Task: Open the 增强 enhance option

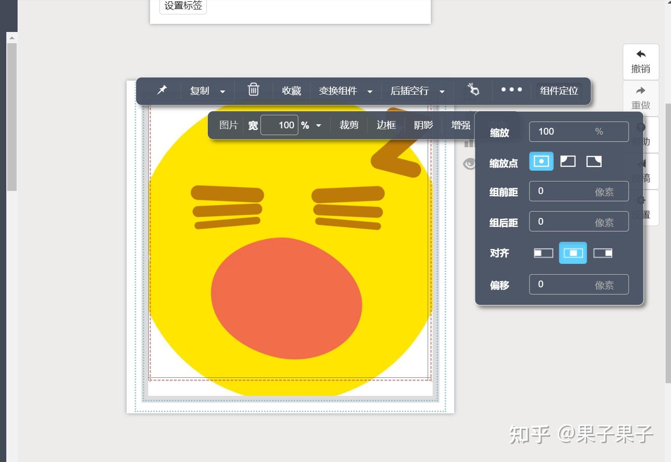Action: point(461,125)
